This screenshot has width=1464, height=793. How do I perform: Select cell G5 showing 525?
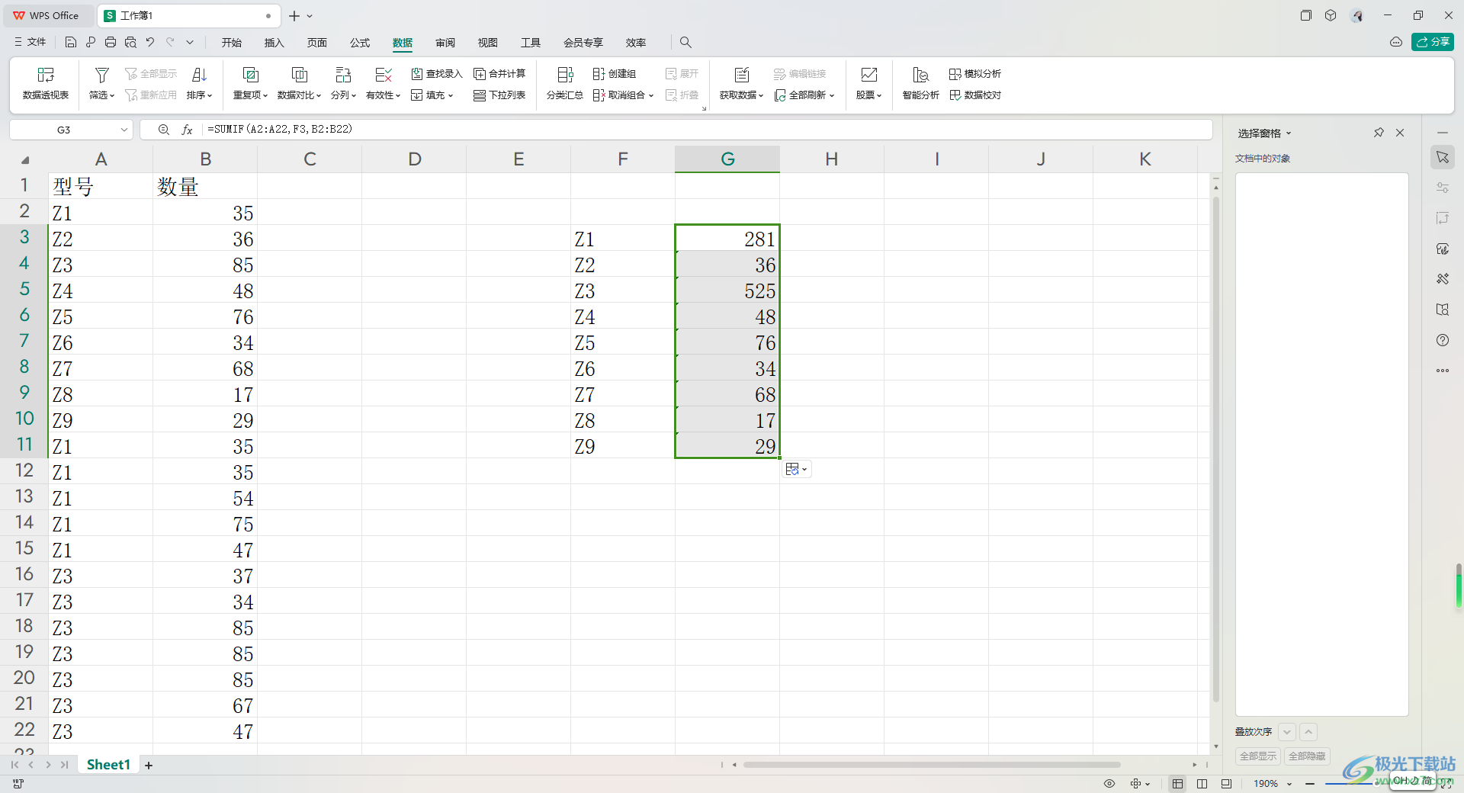tap(727, 291)
